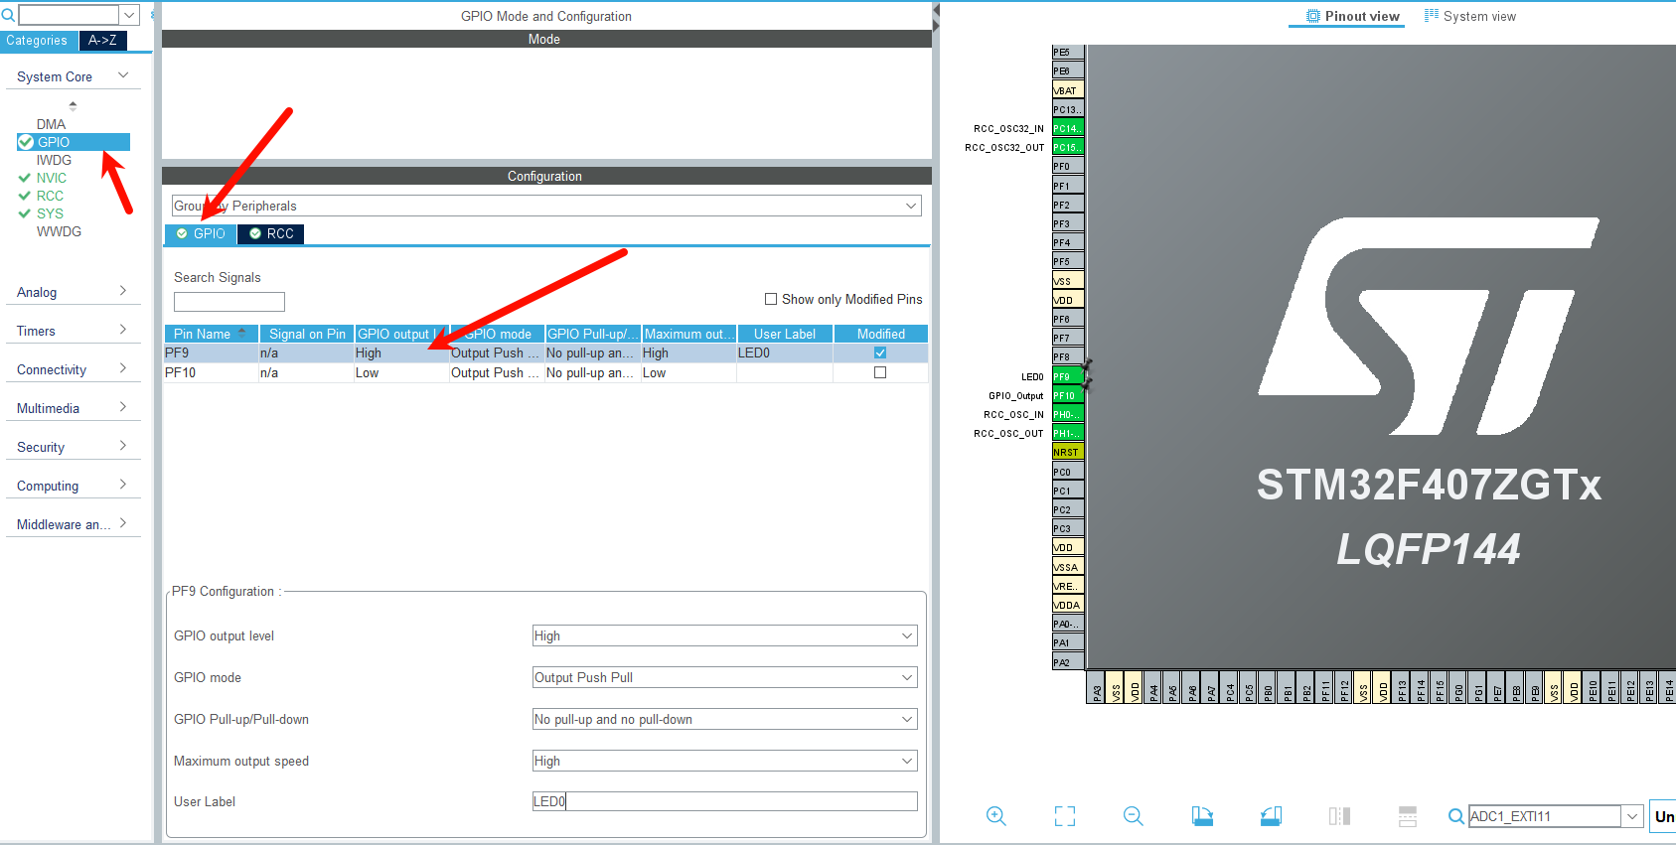Click the VBAT pin on chip

click(x=1067, y=90)
